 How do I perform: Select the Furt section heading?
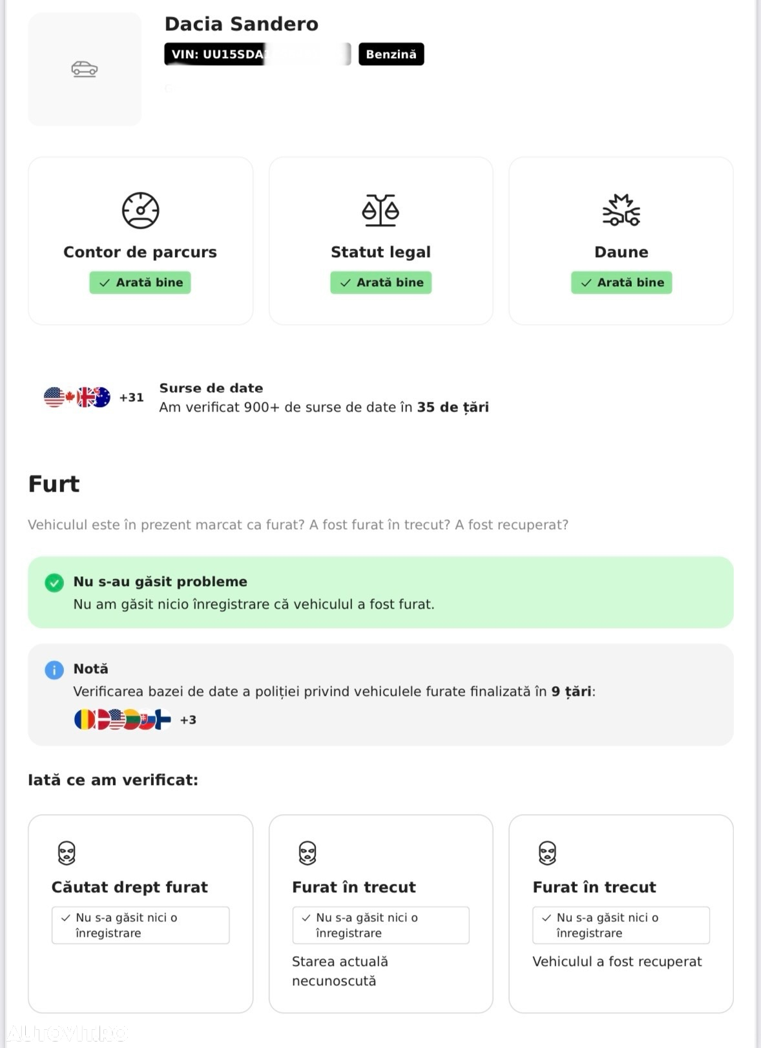click(x=54, y=484)
